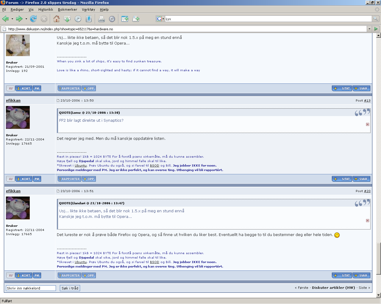Click SVAR to reply on post #19
The image size is (381, 304).
361,179
